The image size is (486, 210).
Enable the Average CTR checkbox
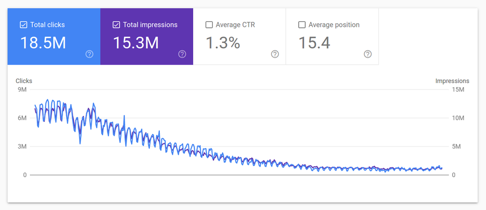click(209, 24)
